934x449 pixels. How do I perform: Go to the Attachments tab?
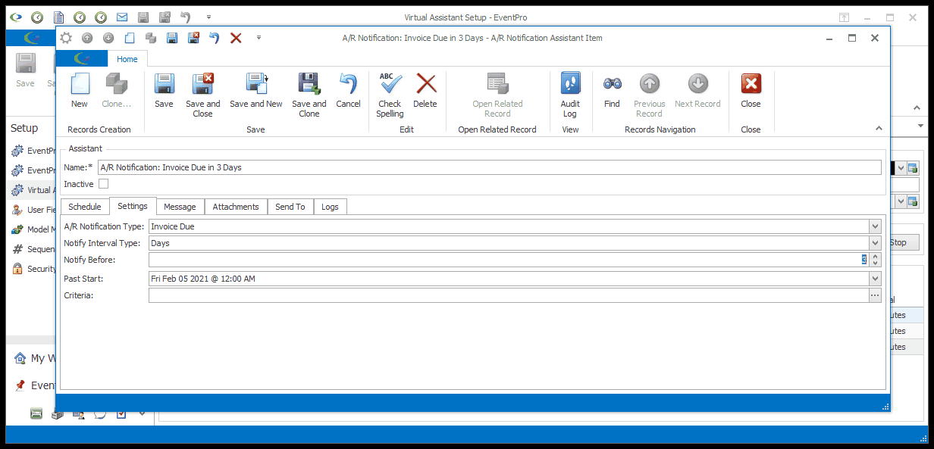(x=236, y=207)
